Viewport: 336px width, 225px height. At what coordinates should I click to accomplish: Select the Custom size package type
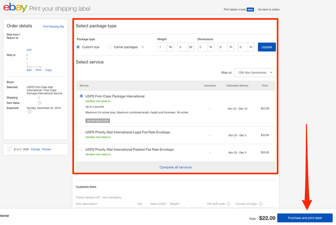(78, 47)
